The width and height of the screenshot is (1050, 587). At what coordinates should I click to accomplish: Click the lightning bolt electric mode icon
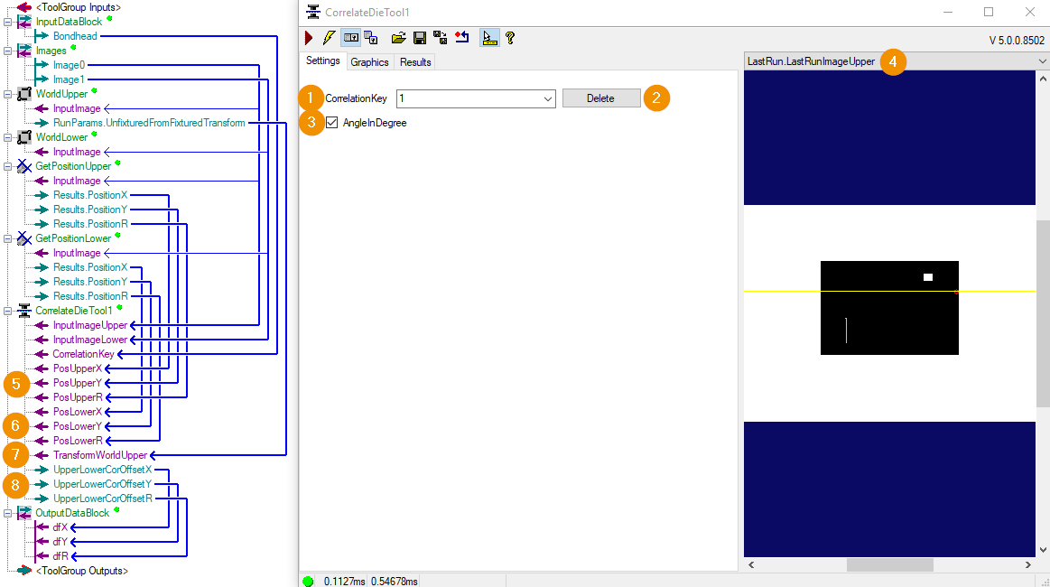(x=329, y=38)
